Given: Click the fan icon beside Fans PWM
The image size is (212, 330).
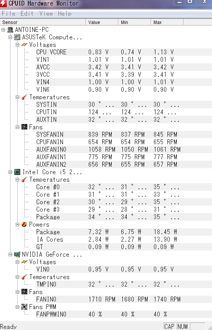Looking at the screenshot, I should [x=24, y=307].
